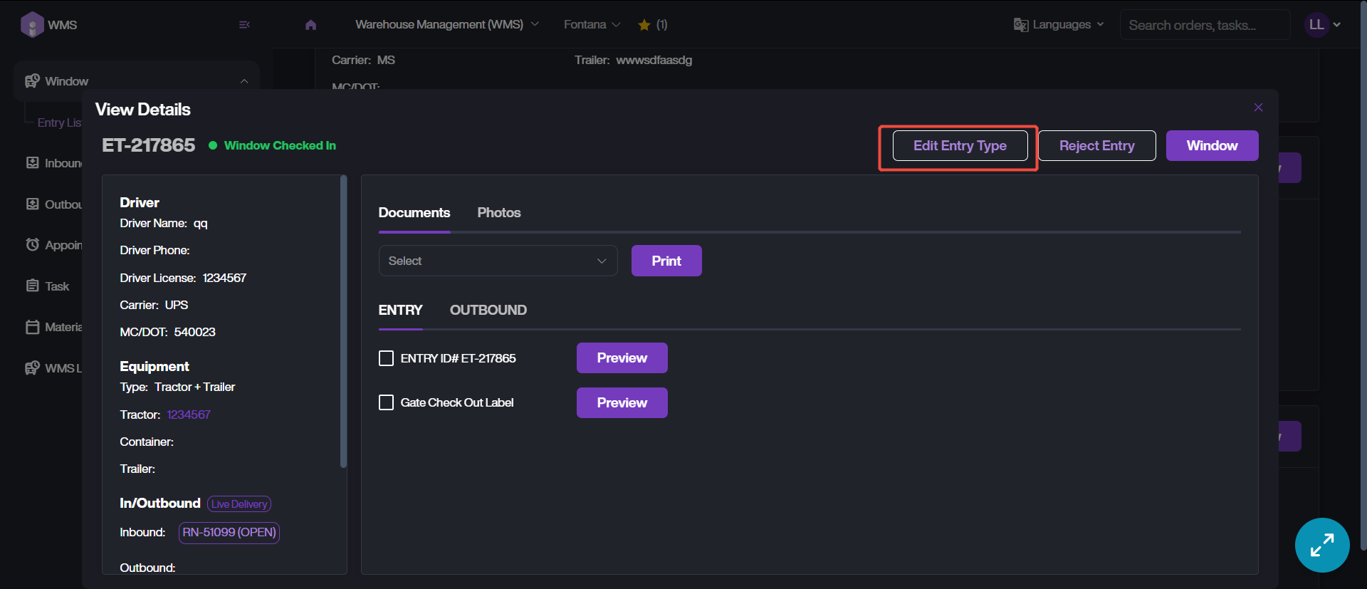Click the expand arrows floating button

click(1321, 545)
